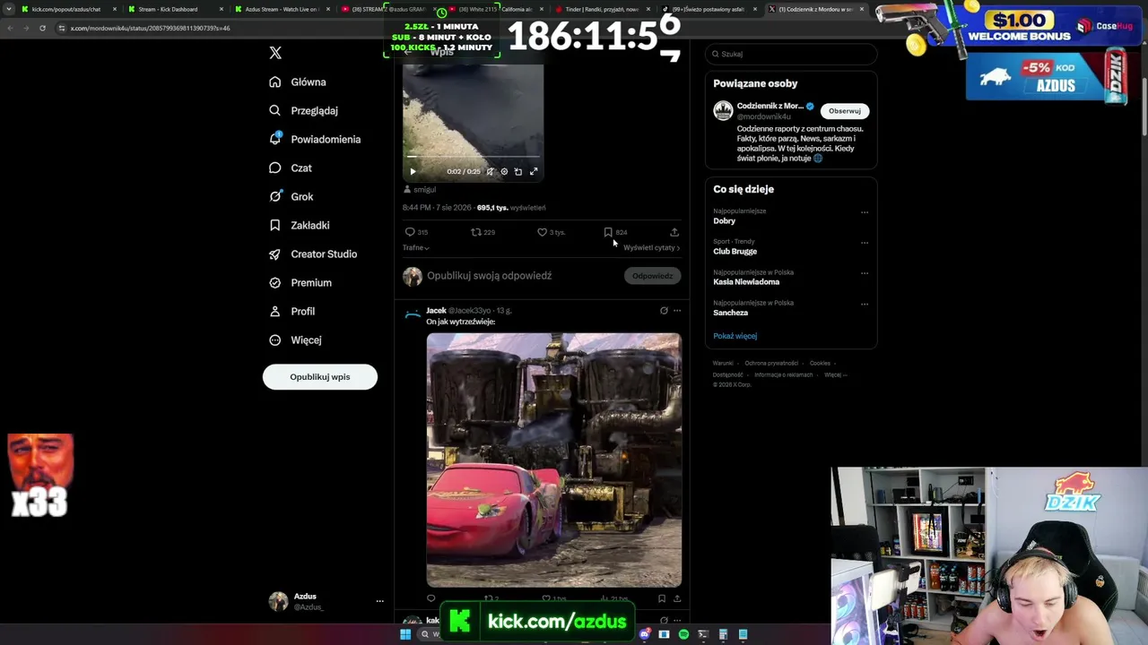Open the Premium page

coord(300,282)
